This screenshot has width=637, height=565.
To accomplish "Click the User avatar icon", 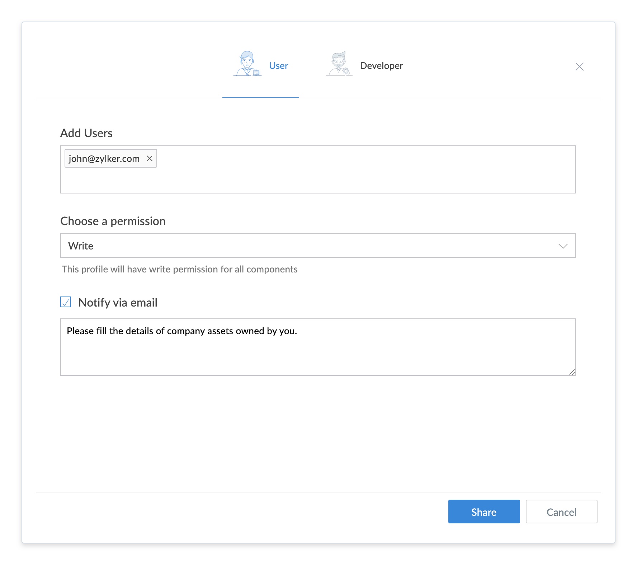I will [x=247, y=64].
